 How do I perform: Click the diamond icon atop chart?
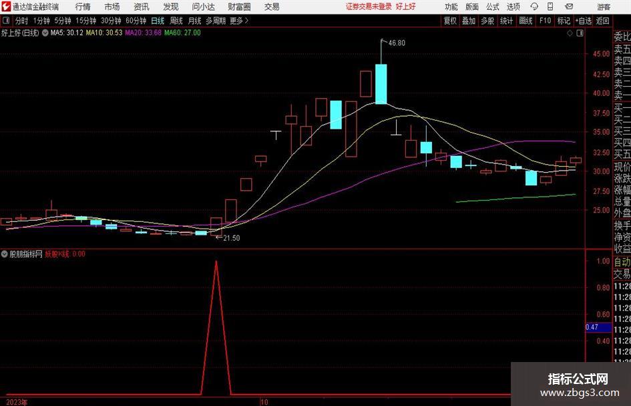click(570, 33)
